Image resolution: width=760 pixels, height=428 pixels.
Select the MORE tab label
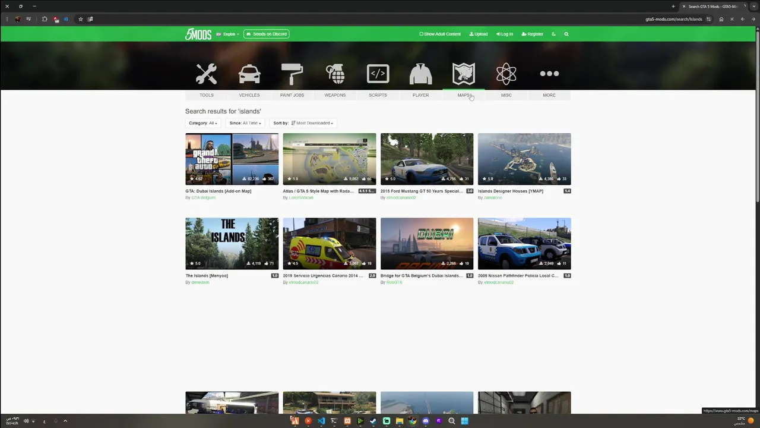[x=549, y=95]
